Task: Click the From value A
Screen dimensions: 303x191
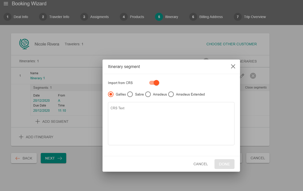Action: (59, 100)
